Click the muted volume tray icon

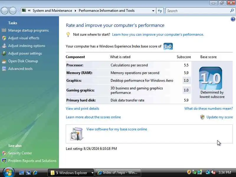(213, 172)
